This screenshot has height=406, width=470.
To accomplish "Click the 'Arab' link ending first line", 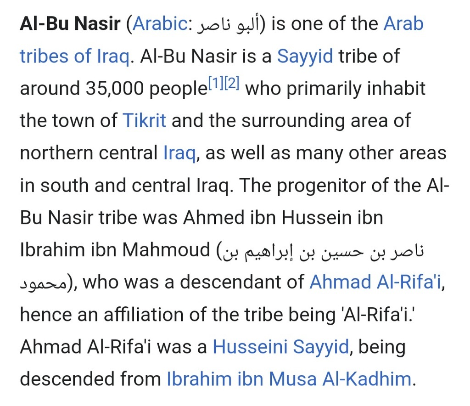I will 403,24.
